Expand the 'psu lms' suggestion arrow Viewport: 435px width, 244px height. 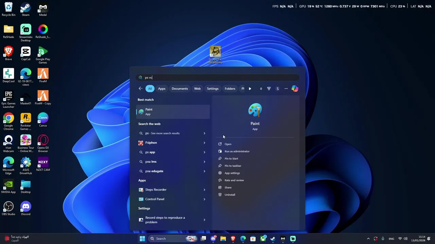point(204,162)
